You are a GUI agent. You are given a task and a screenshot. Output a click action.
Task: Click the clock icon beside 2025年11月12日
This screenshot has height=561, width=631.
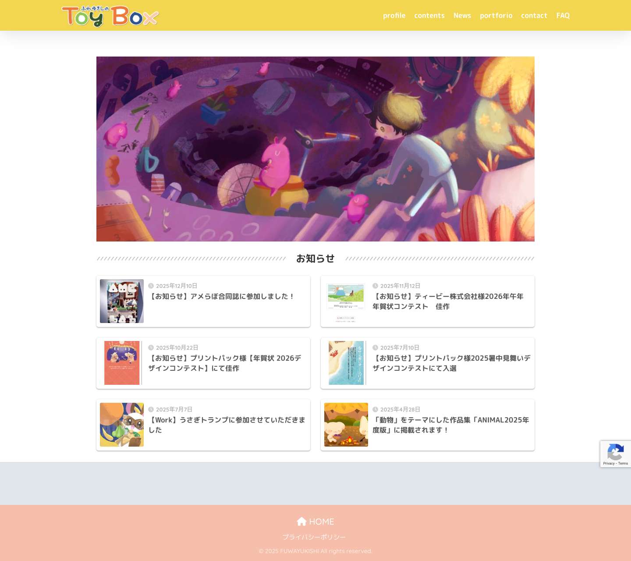[x=375, y=286]
